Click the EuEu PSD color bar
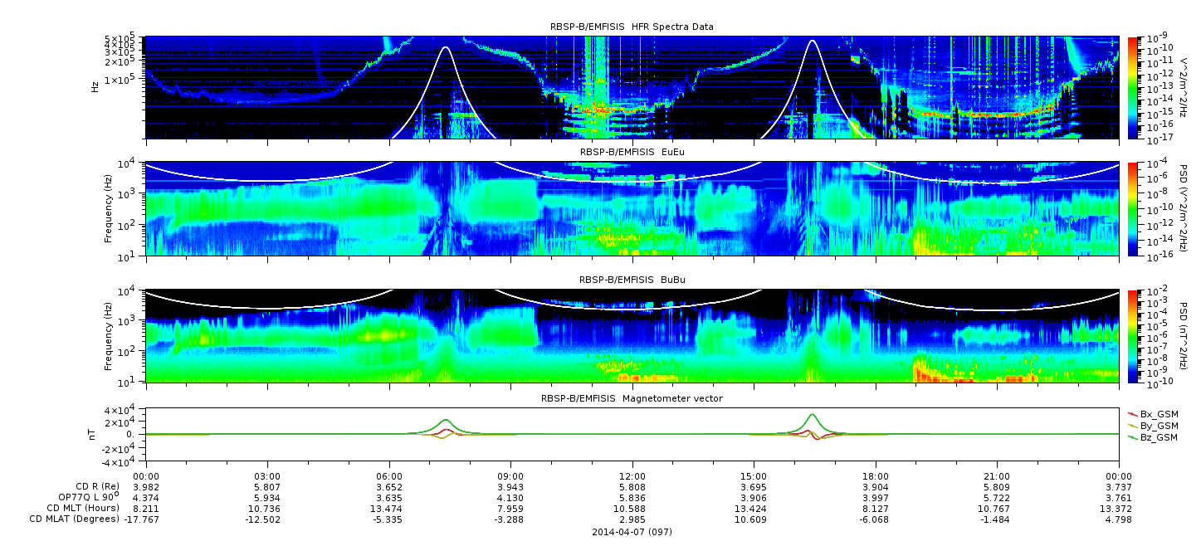This screenshot has width=1201, height=546. (x=1133, y=210)
